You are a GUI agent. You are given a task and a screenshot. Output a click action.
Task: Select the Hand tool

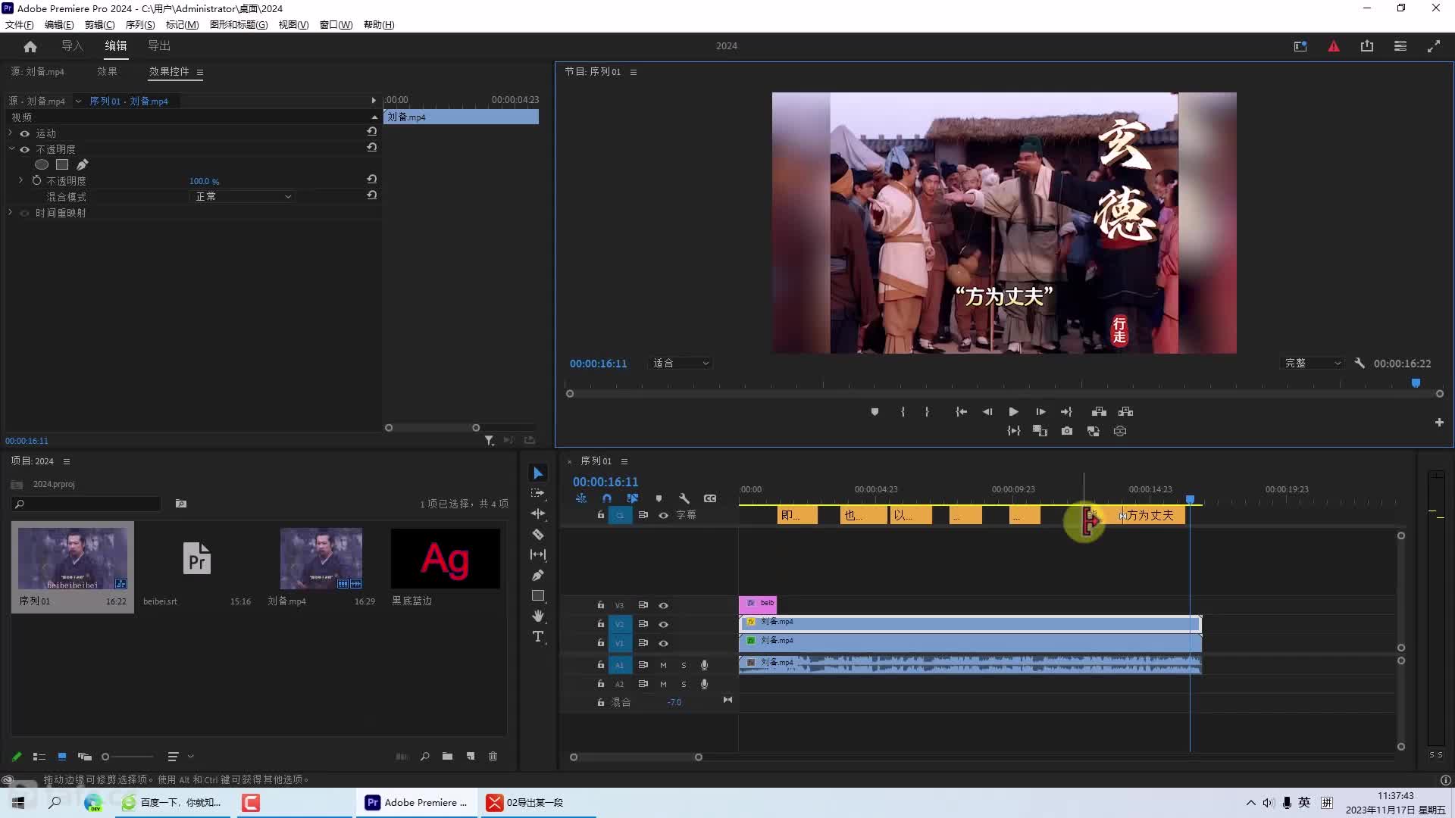[538, 616]
